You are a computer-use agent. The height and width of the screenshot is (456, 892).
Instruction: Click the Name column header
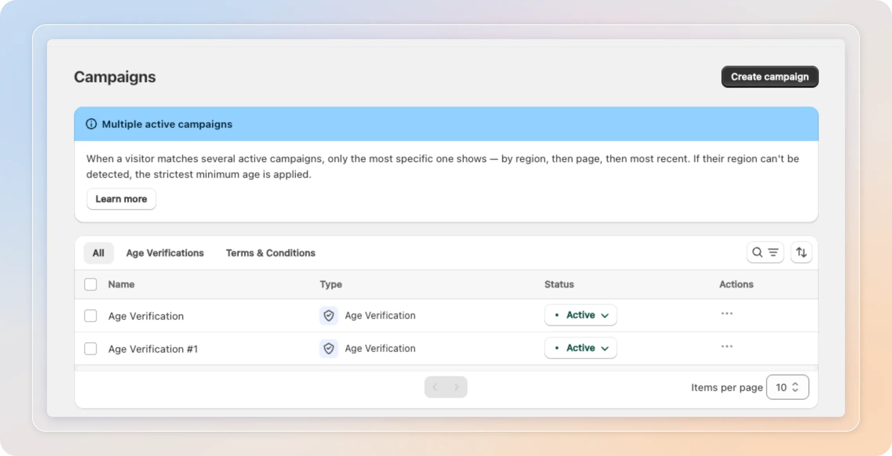121,284
